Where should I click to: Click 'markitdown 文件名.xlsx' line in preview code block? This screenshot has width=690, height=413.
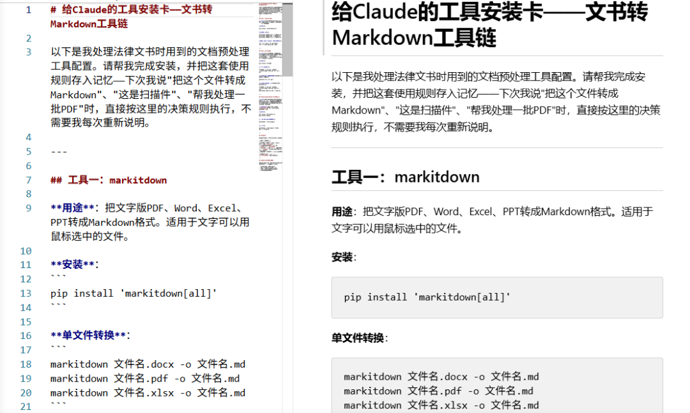441,405
